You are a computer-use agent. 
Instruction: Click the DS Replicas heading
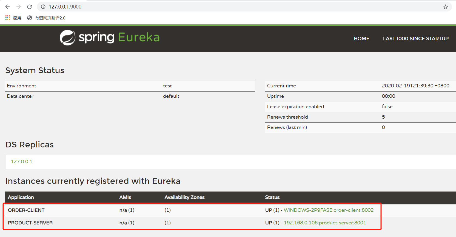[30, 145]
